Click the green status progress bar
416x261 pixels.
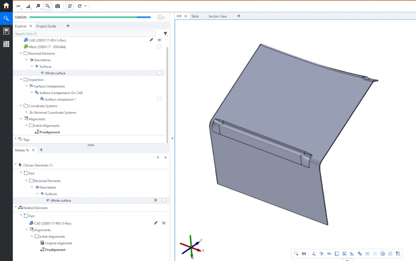pyautogui.click(x=83, y=17)
